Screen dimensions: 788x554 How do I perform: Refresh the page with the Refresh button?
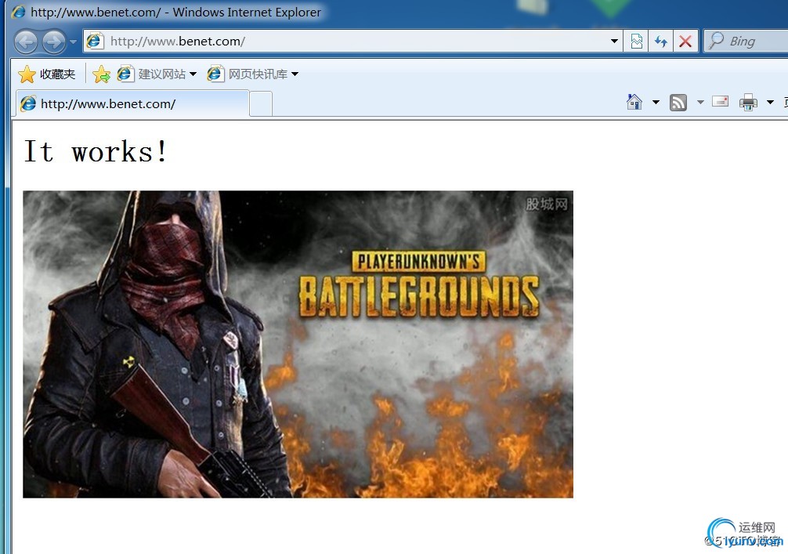tap(661, 42)
